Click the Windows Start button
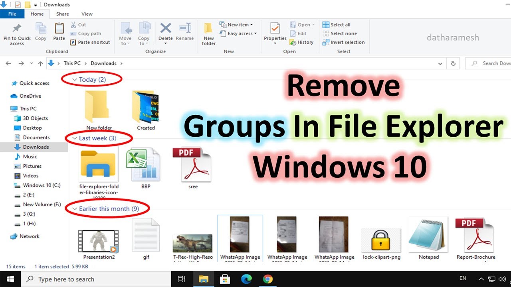The width and height of the screenshot is (511, 287). click(x=10, y=279)
